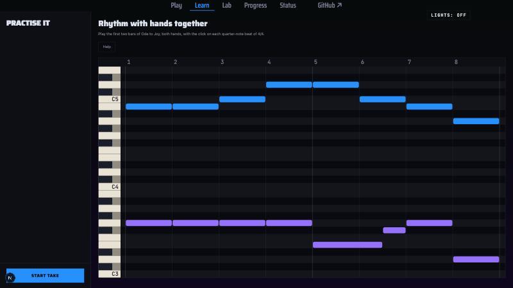The width and height of the screenshot is (513, 288).
Task: Select the purple note on beat 2
Action: click(196, 223)
